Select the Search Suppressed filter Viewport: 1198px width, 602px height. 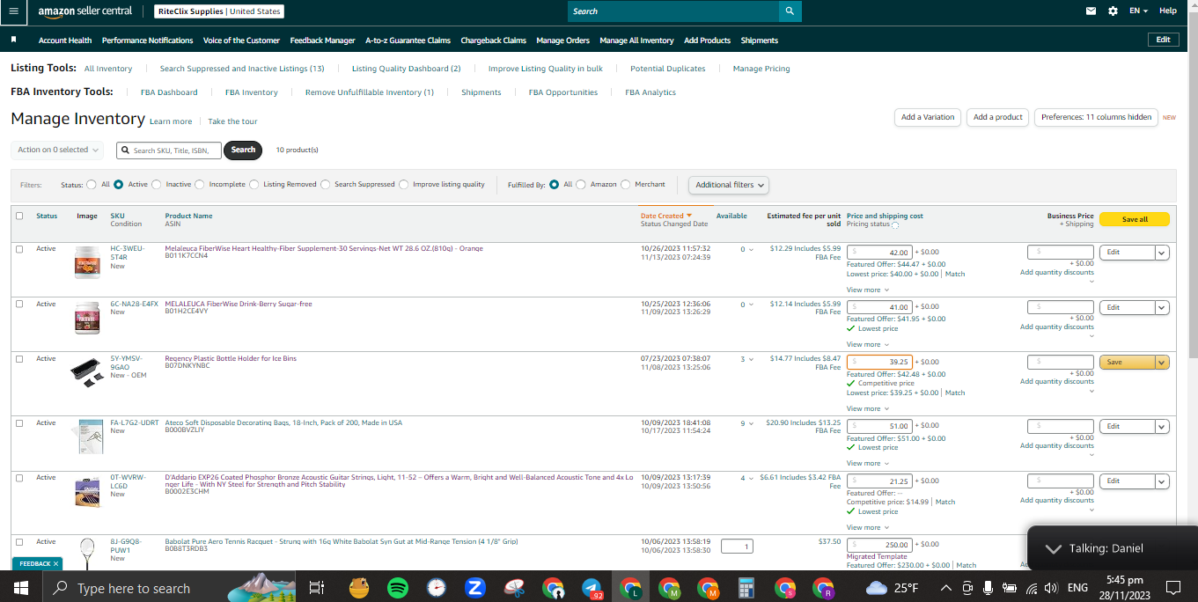[x=326, y=185]
